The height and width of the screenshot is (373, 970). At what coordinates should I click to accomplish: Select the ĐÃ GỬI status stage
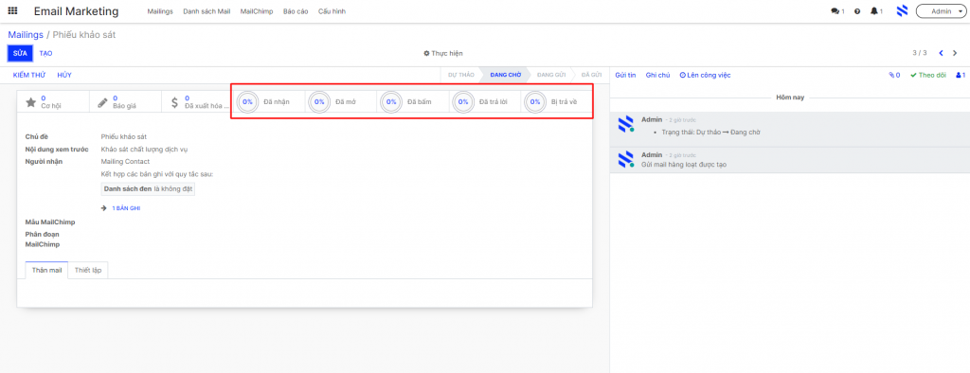tap(591, 75)
